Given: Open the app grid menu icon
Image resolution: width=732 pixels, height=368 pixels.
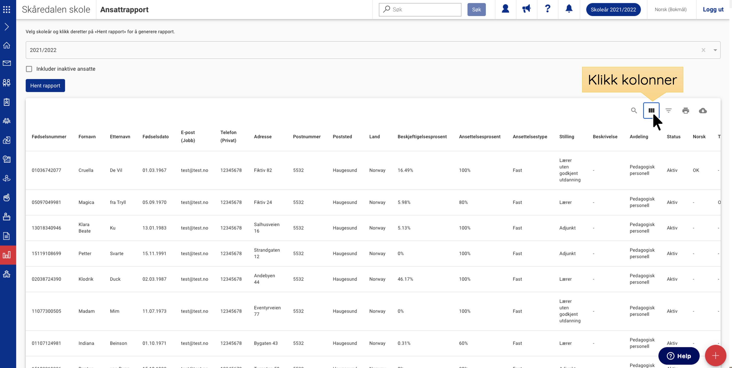Looking at the screenshot, I should click(7, 9).
